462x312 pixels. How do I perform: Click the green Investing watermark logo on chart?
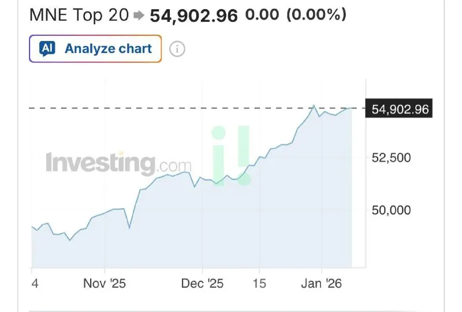coord(232,156)
